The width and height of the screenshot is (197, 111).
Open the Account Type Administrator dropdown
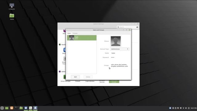[120, 49]
